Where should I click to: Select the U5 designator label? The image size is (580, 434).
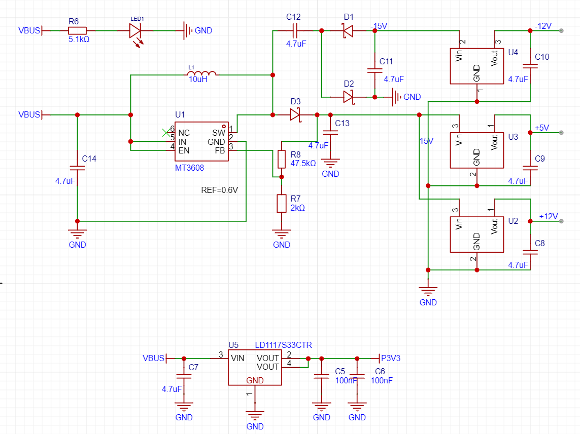tap(233, 345)
